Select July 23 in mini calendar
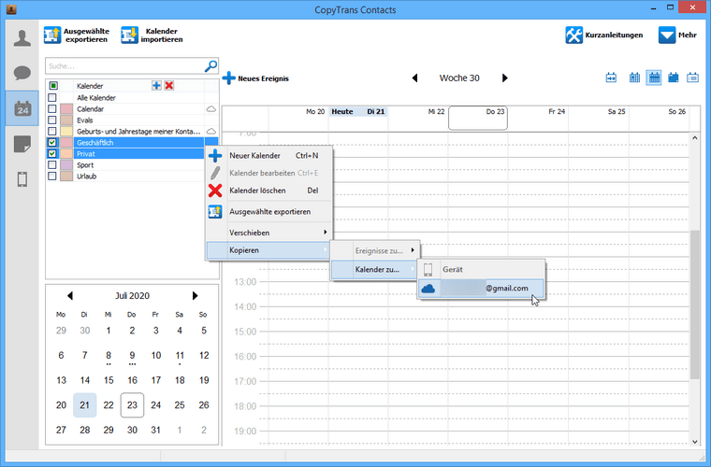 click(132, 405)
